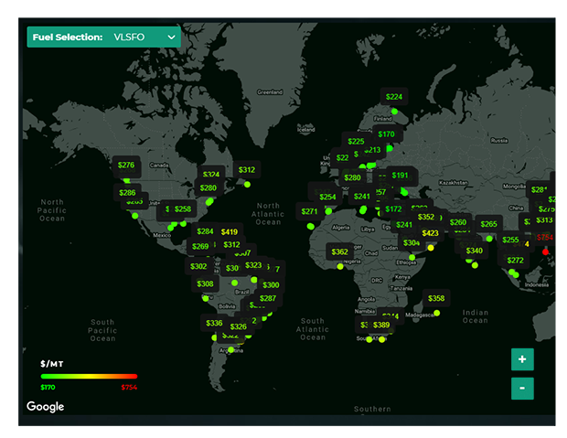Click the $271 marker west of Morocco
This screenshot has height=438, width=567.
click(x=309, y=211)
